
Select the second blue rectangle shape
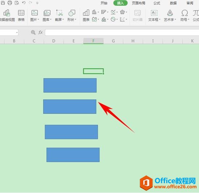[70, 106]
